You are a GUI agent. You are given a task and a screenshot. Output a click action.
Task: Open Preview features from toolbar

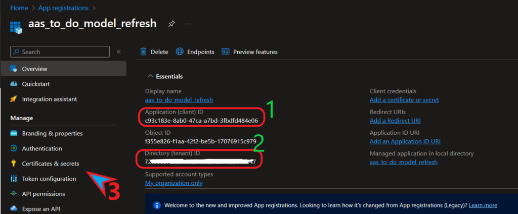coord(250,52)
